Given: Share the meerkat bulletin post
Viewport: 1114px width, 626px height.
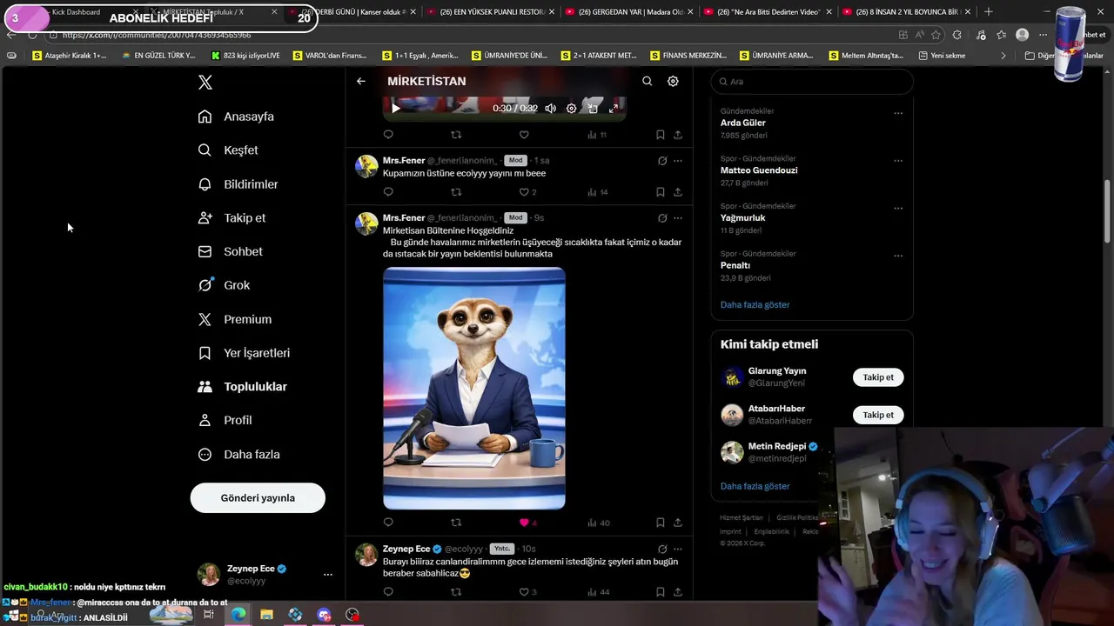Looking at the screenshot, I should (678, 523).
